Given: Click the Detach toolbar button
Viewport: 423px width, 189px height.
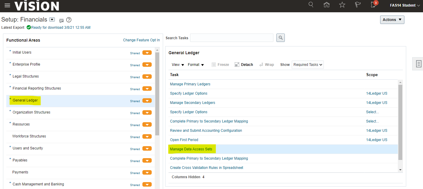Looking at the screenshot, I should click(244, 65).
